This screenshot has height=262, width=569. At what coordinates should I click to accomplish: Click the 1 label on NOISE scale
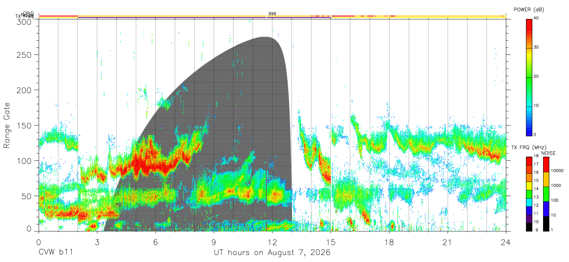click(553, 230)
